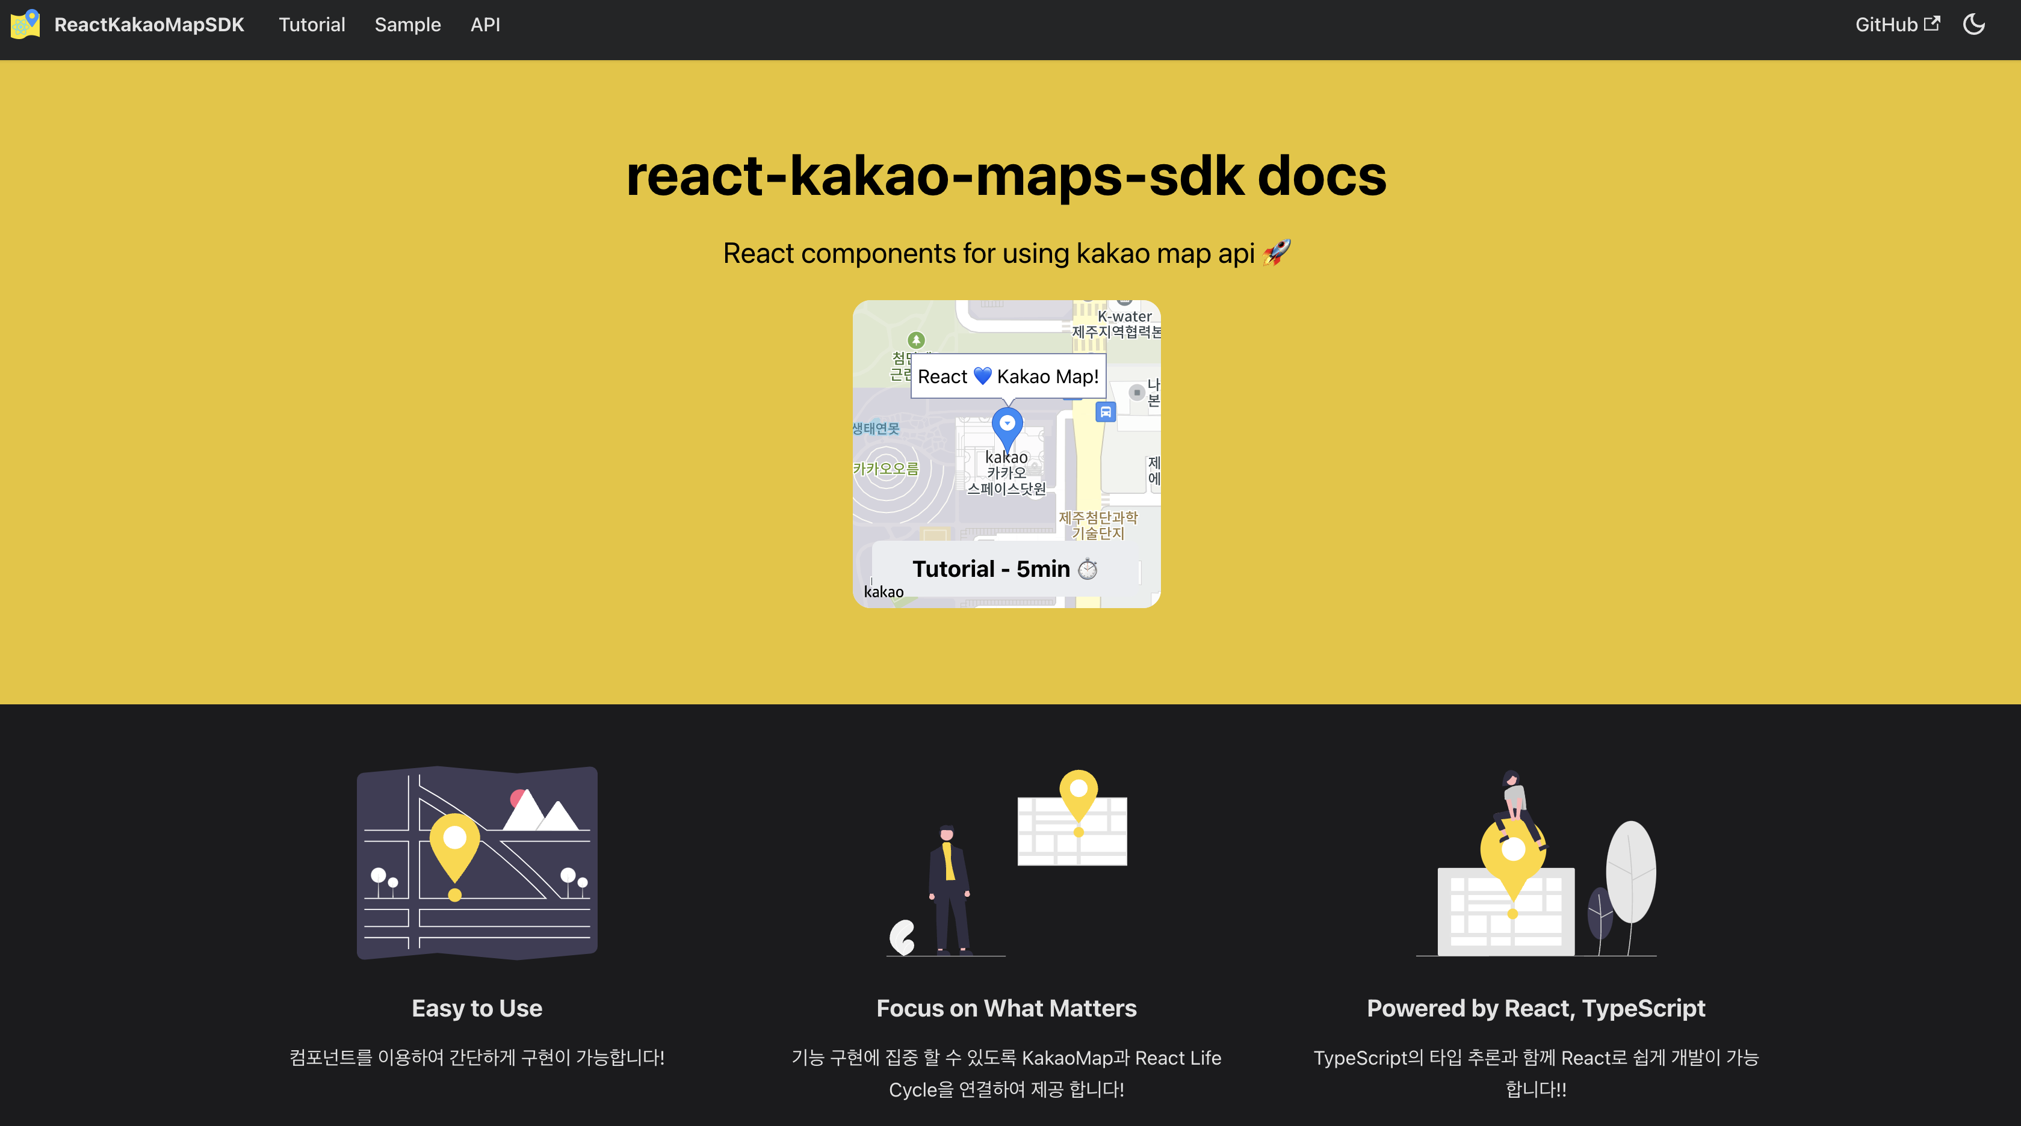2021x1126 pixels.
Task: Open the GitHub external link
Action: 1896,24
